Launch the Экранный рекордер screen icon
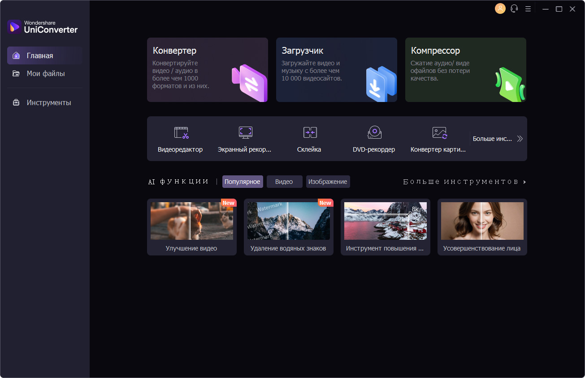Viewport: 585px width, 378px height. click(245, 132)
